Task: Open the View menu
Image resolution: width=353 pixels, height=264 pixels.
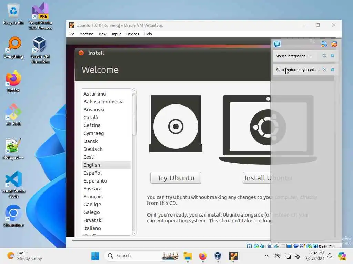Action: point(102,34)
